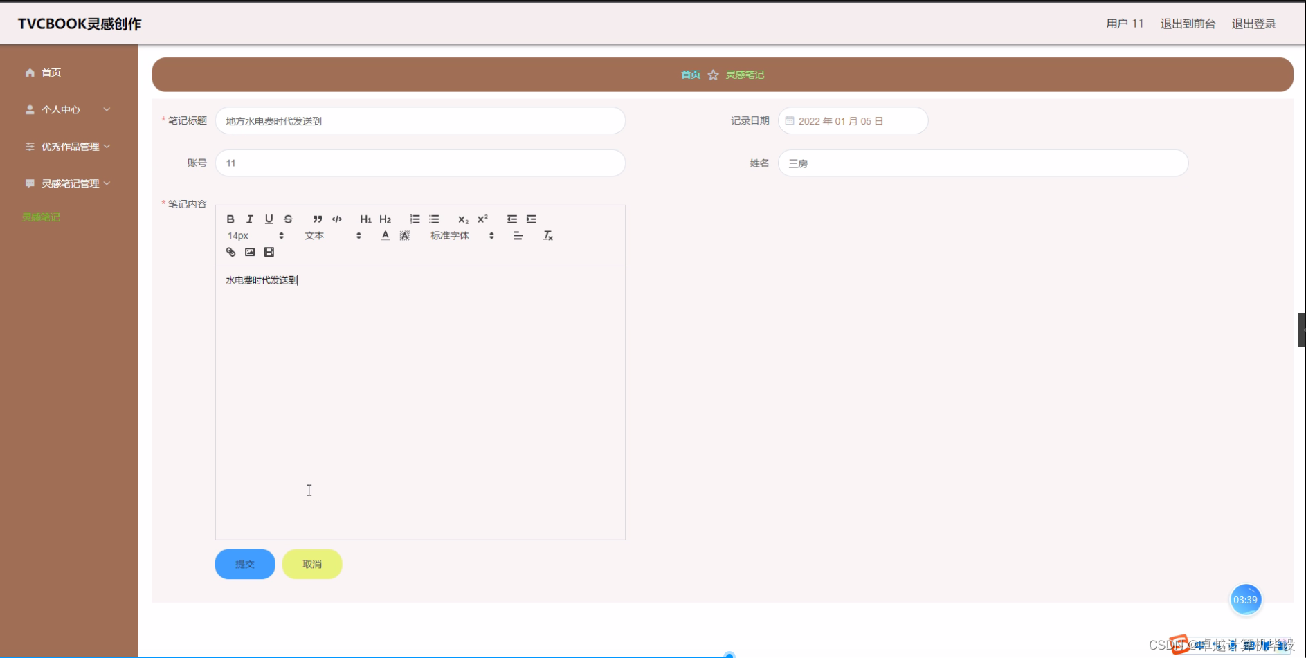Viewport: 1306px width, 658px height.
Task: Click inside the 笔记内容 editor text area
Action: (x=420, y=403)
